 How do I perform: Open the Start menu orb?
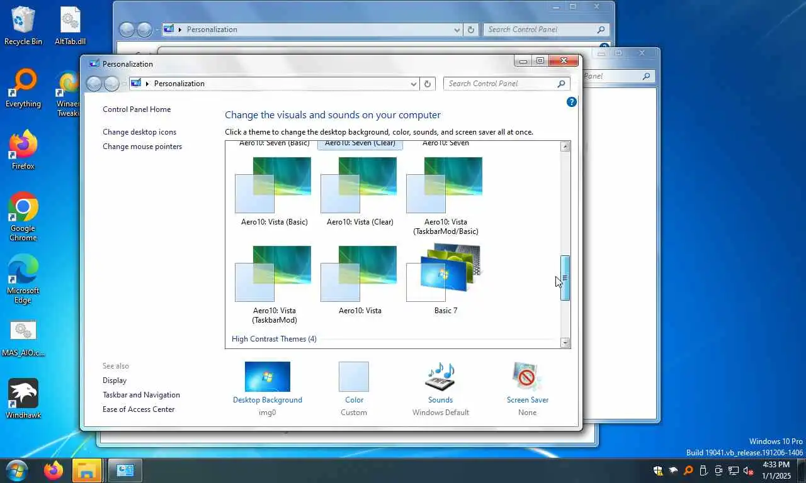[17, 470]
